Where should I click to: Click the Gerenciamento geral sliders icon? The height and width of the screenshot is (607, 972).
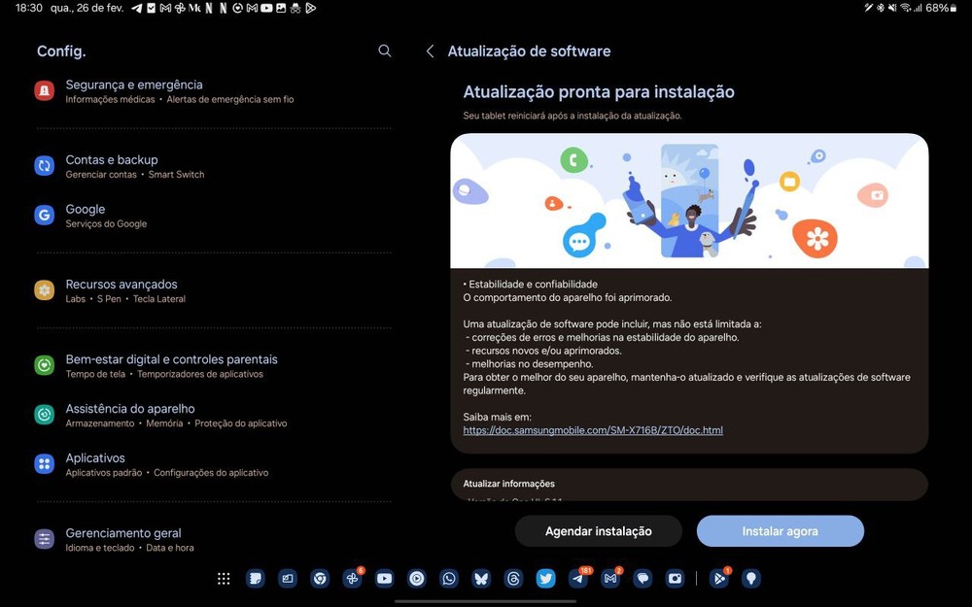click(x=44, y=539)
